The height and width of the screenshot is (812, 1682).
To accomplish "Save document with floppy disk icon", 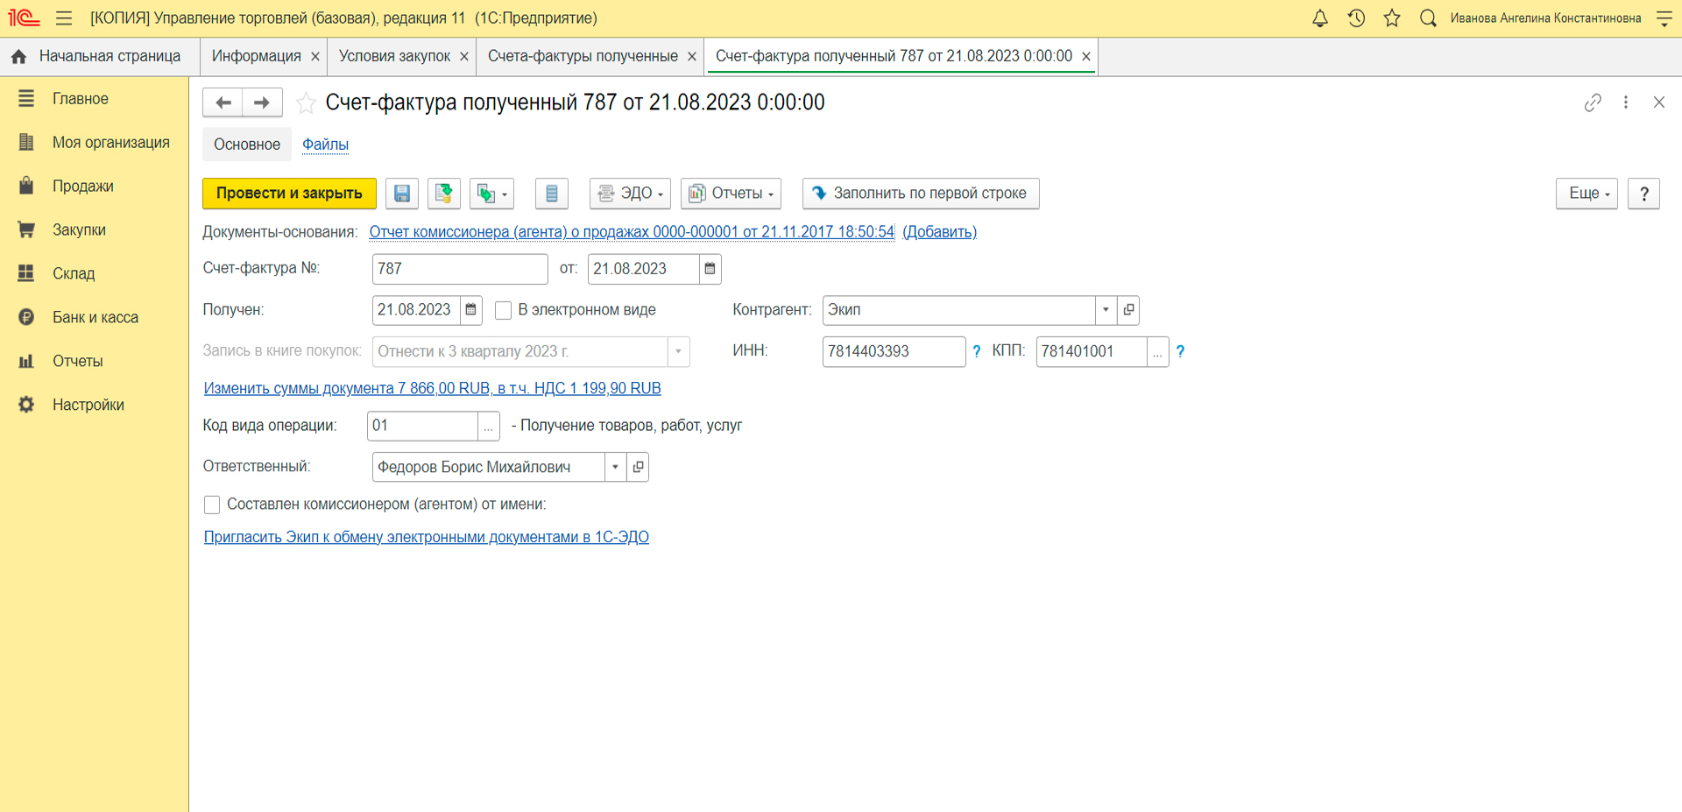I will point(402,194).
